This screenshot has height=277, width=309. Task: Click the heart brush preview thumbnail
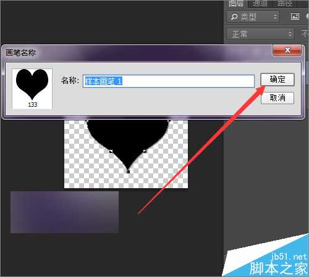click(32, 89)
